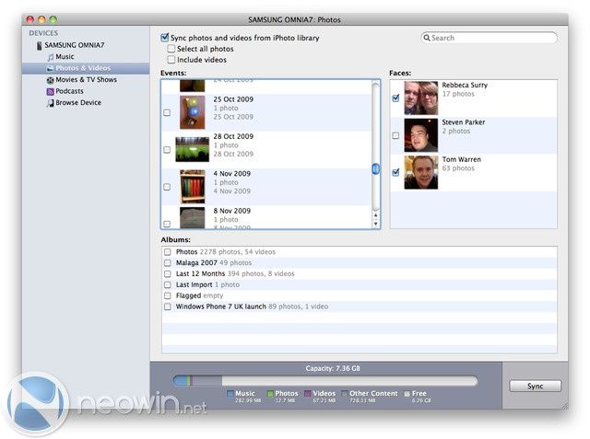590x439 pixels.
Task: Open Podcasts section
Action: pyautogui.click(x=70, y=91)
